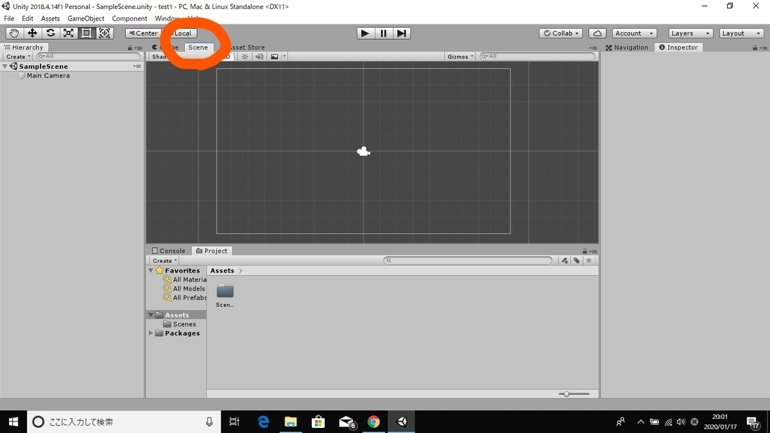Select the Rotate tool
This screenshot has width=770, height=433.
coord(50,33)
